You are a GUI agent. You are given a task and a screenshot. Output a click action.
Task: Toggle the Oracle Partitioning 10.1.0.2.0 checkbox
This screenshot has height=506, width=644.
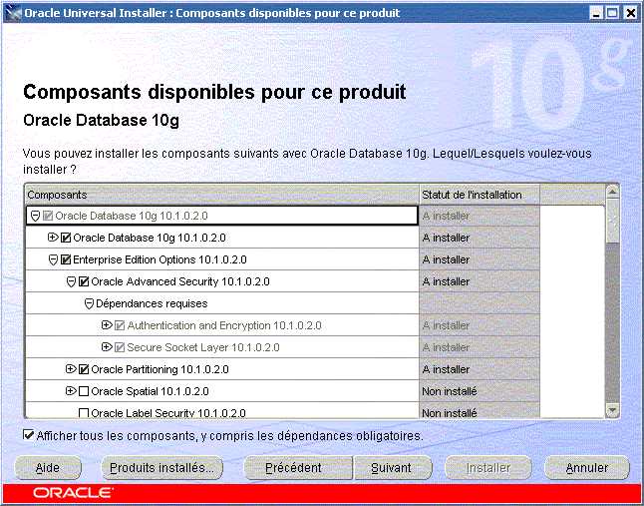click(x=84, y=369)
